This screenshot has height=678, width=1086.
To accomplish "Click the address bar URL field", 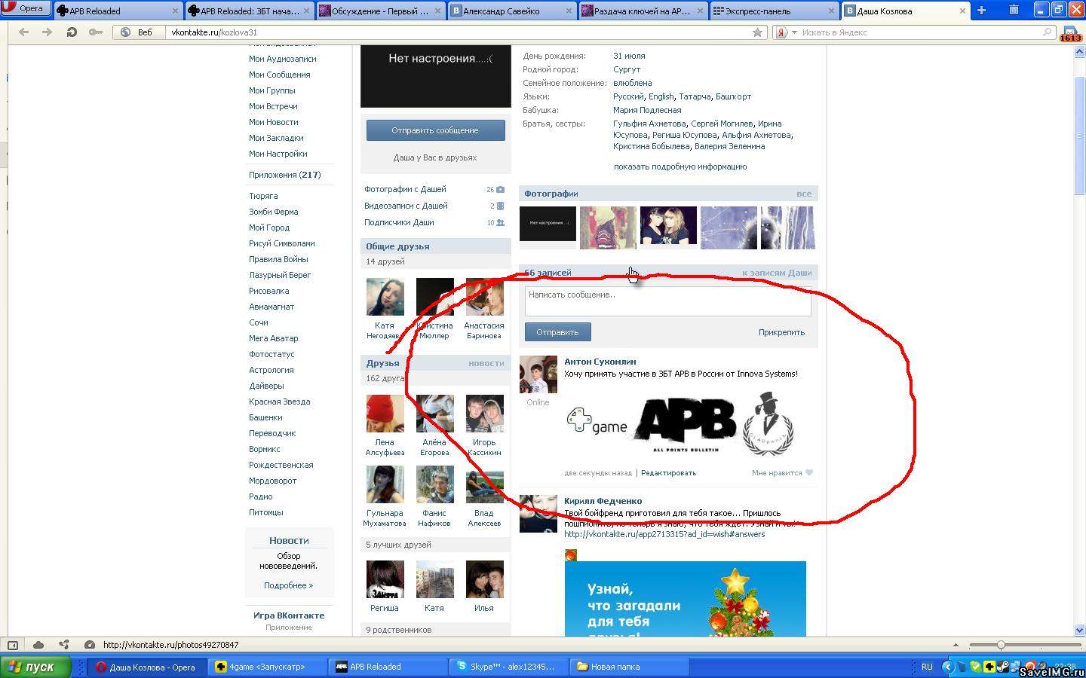I will 456,32.
